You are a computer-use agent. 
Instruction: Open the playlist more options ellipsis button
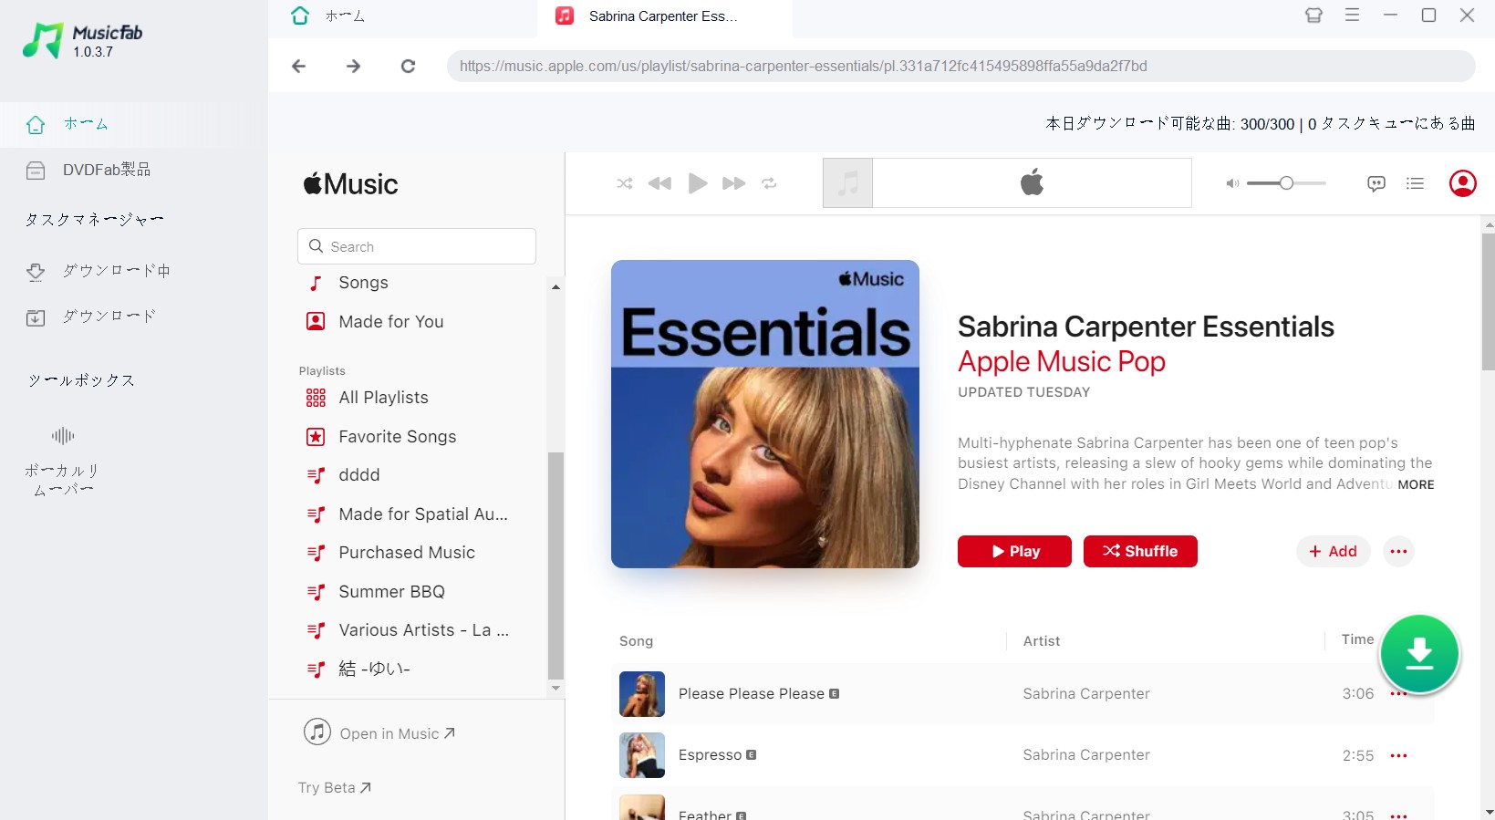click(x=1398, y=551)
